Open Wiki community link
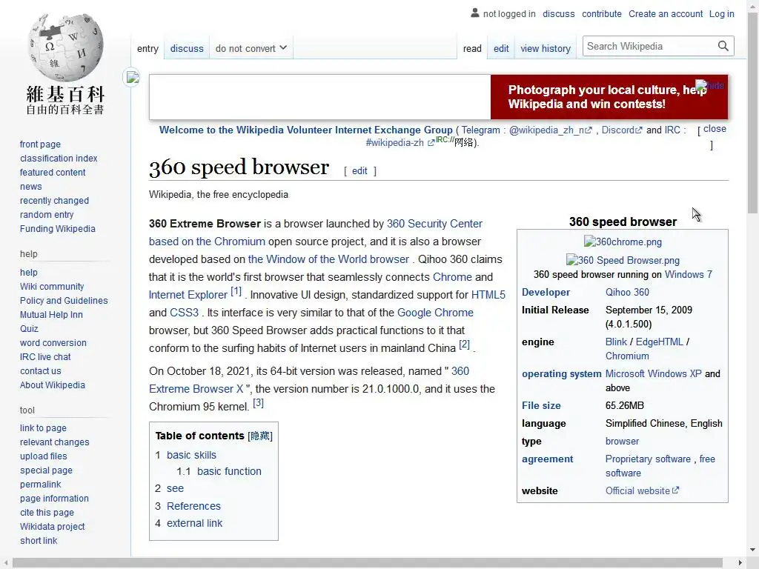Viewport: 759px width, 569px height. click(52, 287)
